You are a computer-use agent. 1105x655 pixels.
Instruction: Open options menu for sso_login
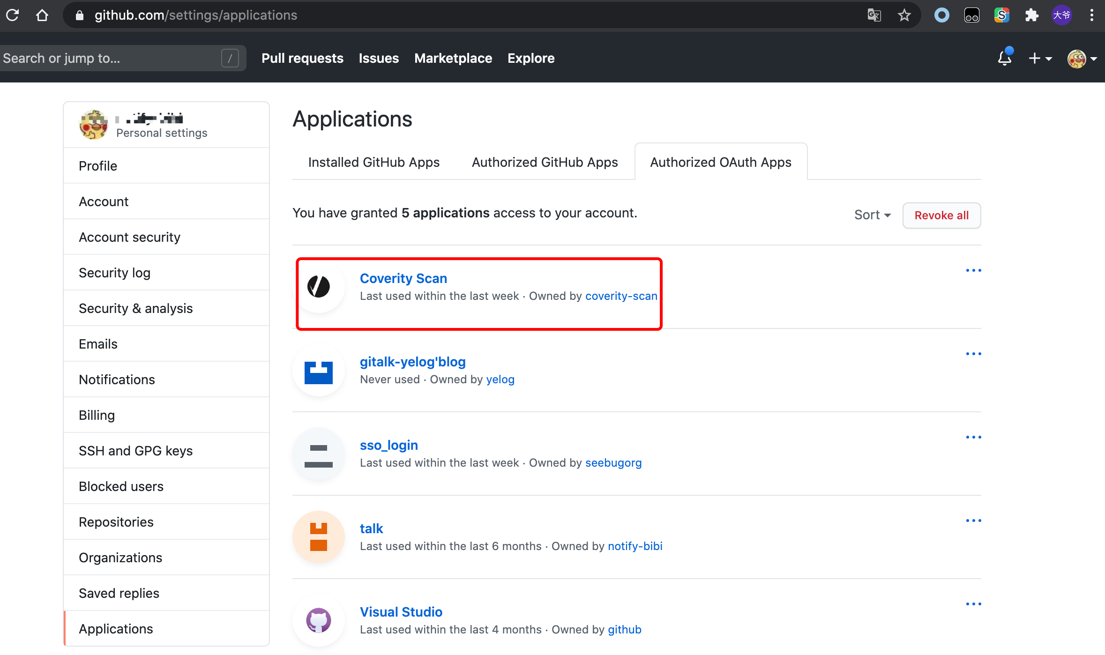click(x=973, y=437)
